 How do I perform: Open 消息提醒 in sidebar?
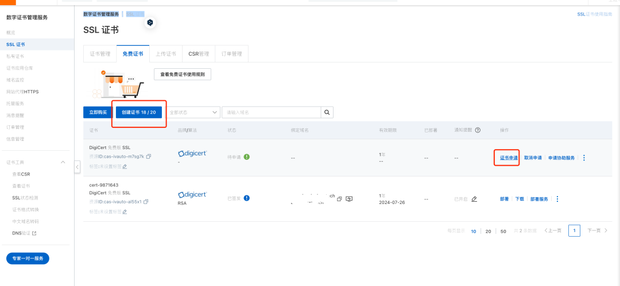15,115
